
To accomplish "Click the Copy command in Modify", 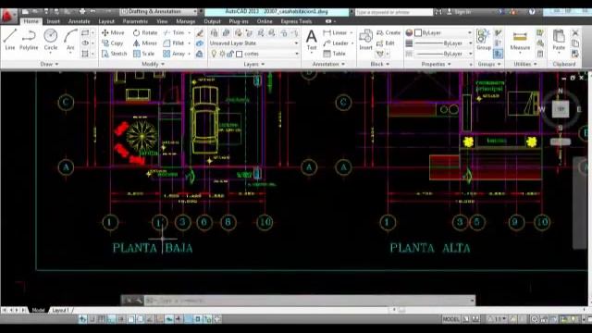I will click(113, 43).
